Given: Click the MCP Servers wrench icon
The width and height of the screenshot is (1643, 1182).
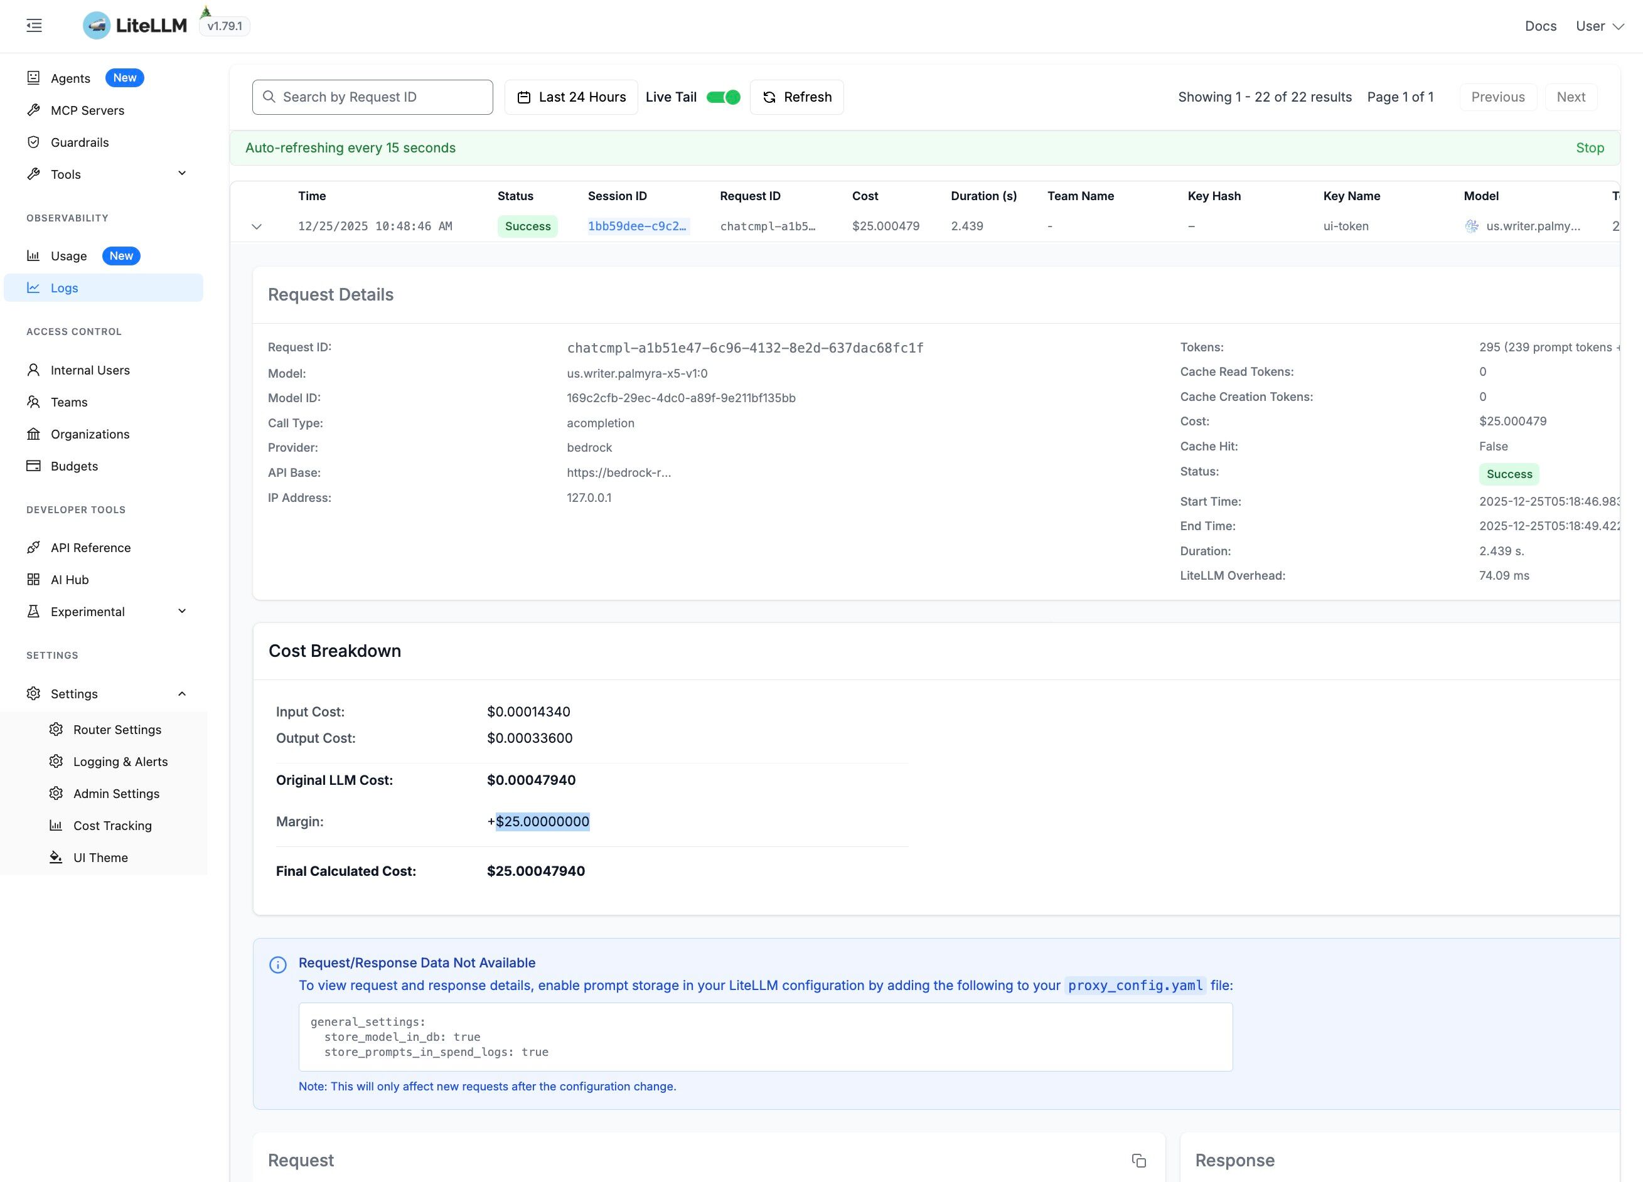Looking at the screenshot, I should [x=33, y=110].
